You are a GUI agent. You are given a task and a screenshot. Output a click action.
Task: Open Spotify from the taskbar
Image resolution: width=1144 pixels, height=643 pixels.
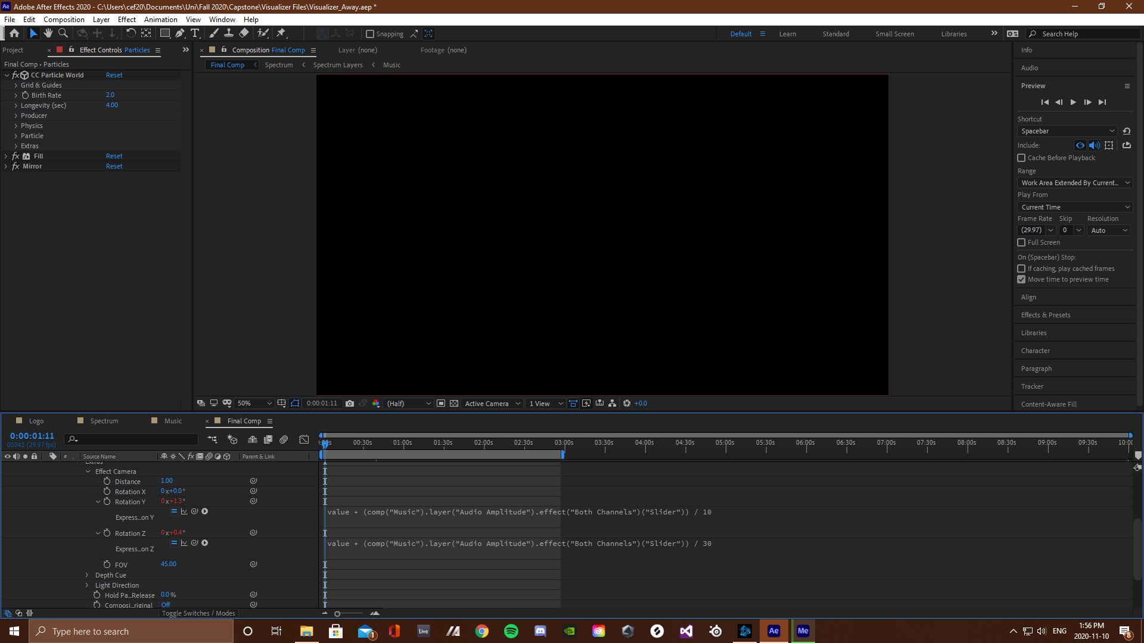(x=511, y=631)
